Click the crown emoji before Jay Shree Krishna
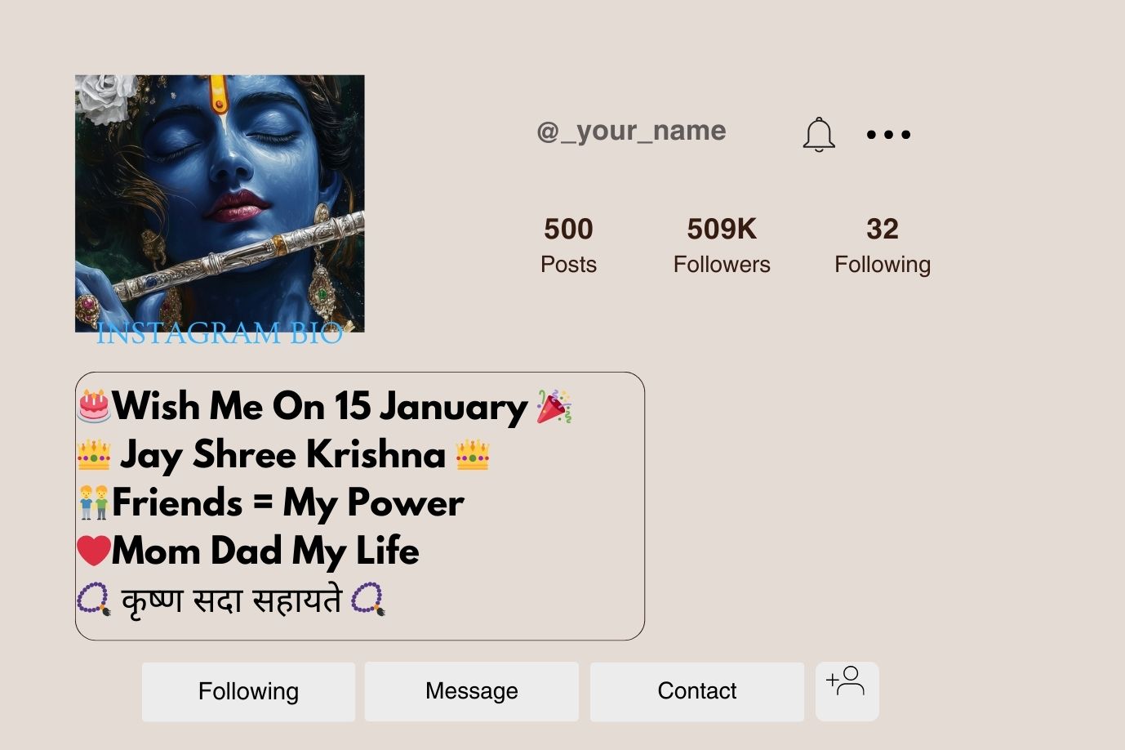 click(94, 455)
